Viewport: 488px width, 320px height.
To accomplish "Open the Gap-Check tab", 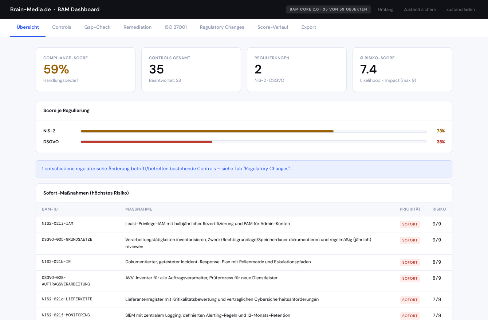I will tap(97, 27).
